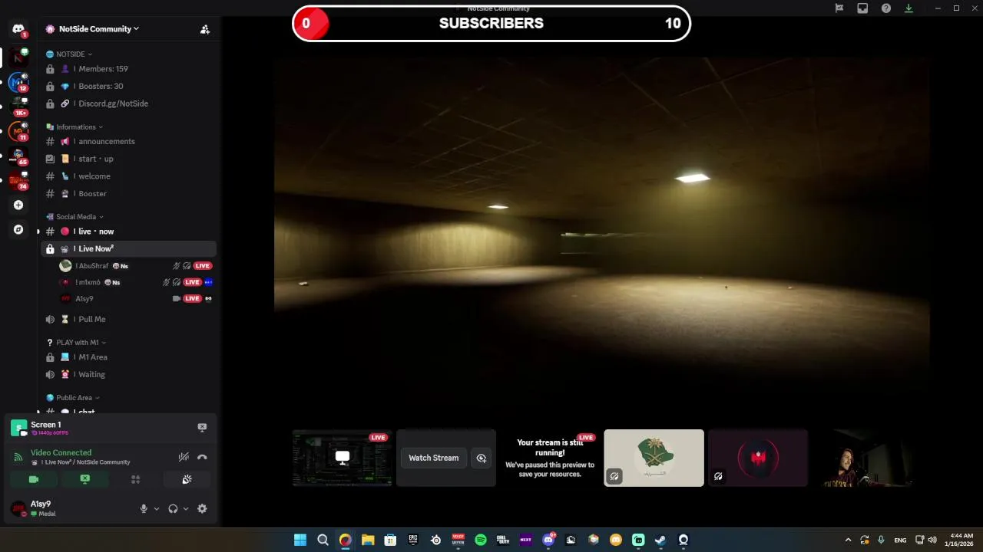Open the announcements channel
Image resolution: width=983 pixels, height=552 pixels.
point(128,141)
